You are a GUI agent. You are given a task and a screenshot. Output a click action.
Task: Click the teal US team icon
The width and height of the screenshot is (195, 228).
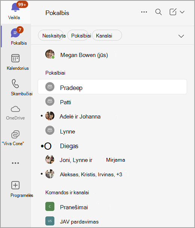tap(50, 221)
